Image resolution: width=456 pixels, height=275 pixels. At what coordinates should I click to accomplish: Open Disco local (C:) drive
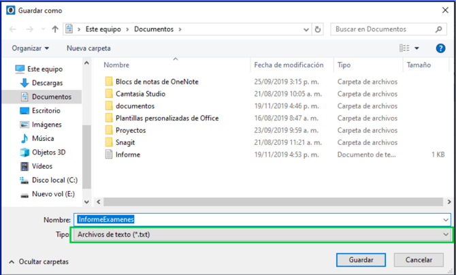click(52, 180)
